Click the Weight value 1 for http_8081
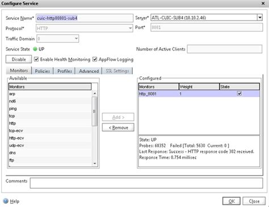The image size is (269, 207). tap(180, 94)
